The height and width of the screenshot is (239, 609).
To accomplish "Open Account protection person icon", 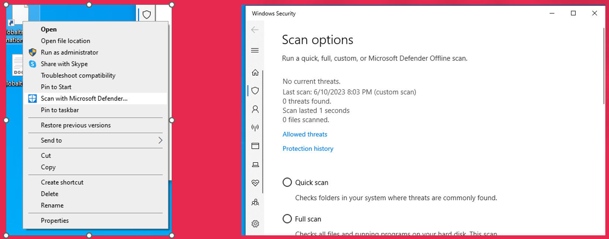I will pyautogui.click(x=255, y=109).
